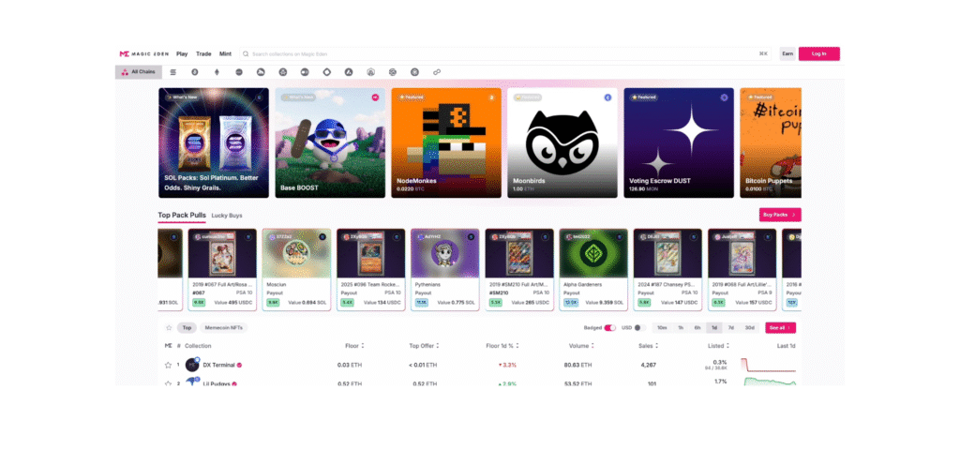Click the Magic Eden logo
This screenshot has height=450, width=960.
click(144, 54)
